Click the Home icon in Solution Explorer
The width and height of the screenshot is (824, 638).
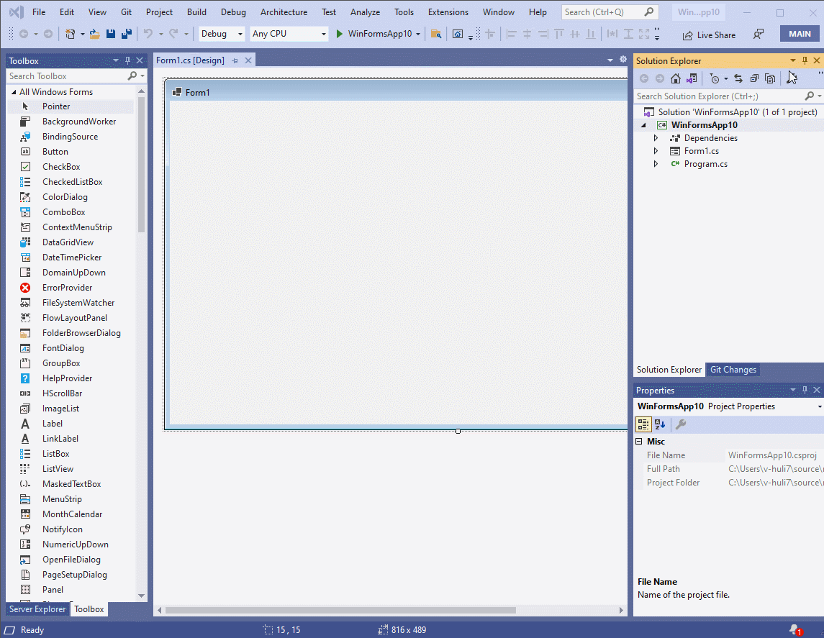pyautogui.click(x=675, y=78)
